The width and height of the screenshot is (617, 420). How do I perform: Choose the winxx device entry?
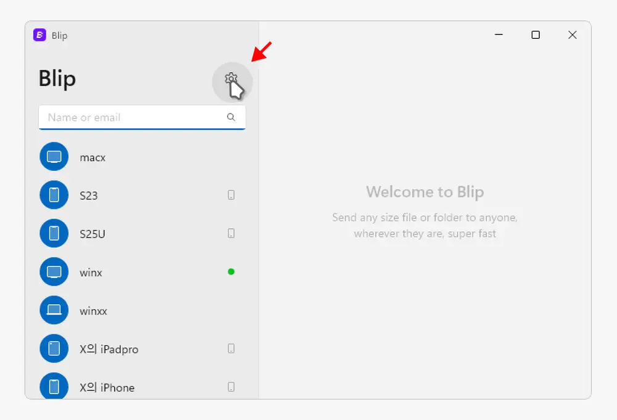tap(93, 311)
